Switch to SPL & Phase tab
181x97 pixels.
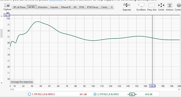click(x=19, y=7)
